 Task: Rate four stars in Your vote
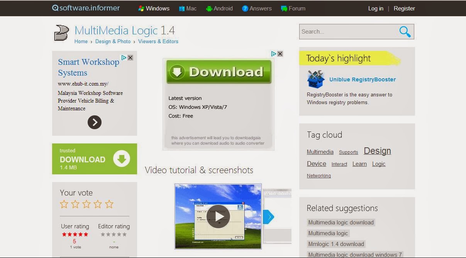pos(98,204)
